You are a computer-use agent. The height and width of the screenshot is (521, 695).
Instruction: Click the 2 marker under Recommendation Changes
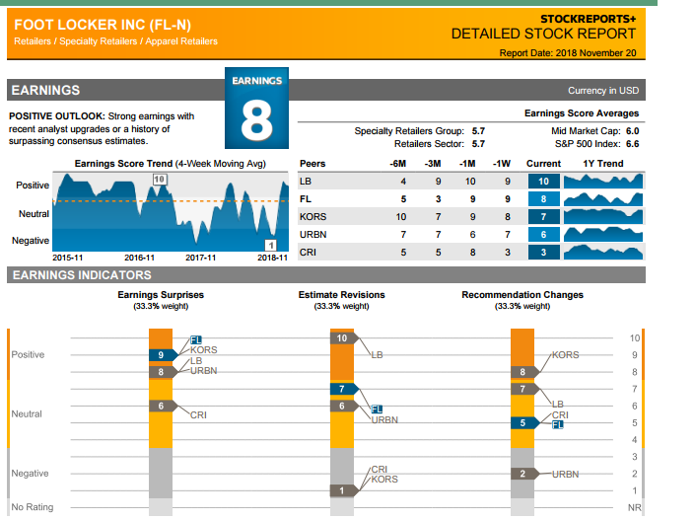point(525,474)
